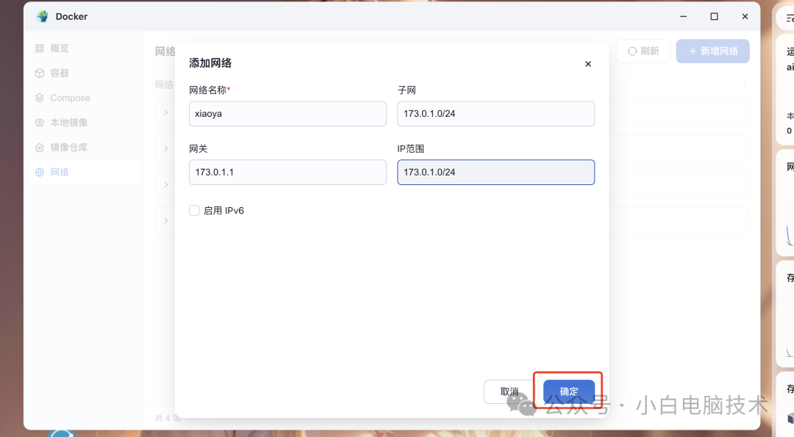Click the IP范围 input field
The height and width of the screenshot is (437, 794).
pyautogui.click(x=496, y=172)
